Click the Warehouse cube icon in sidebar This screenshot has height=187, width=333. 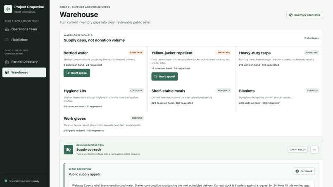tap(7, 72)
